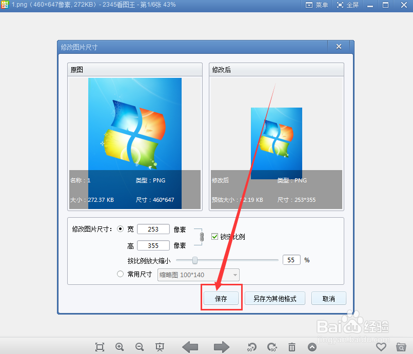The image size is (413, 354).
Task: Enter fullscreen with 全屏 button
Action: coord(348,5)
